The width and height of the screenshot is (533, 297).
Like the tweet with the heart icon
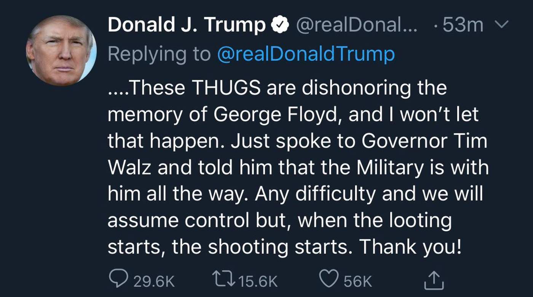pos(327,281)
